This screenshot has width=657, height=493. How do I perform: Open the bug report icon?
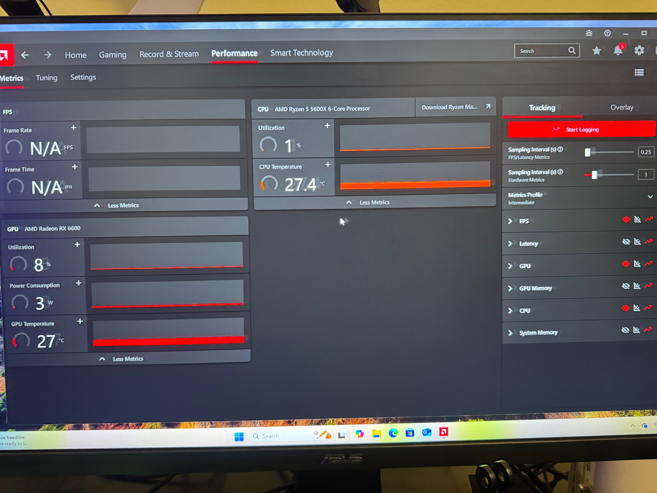click(589, 33)
